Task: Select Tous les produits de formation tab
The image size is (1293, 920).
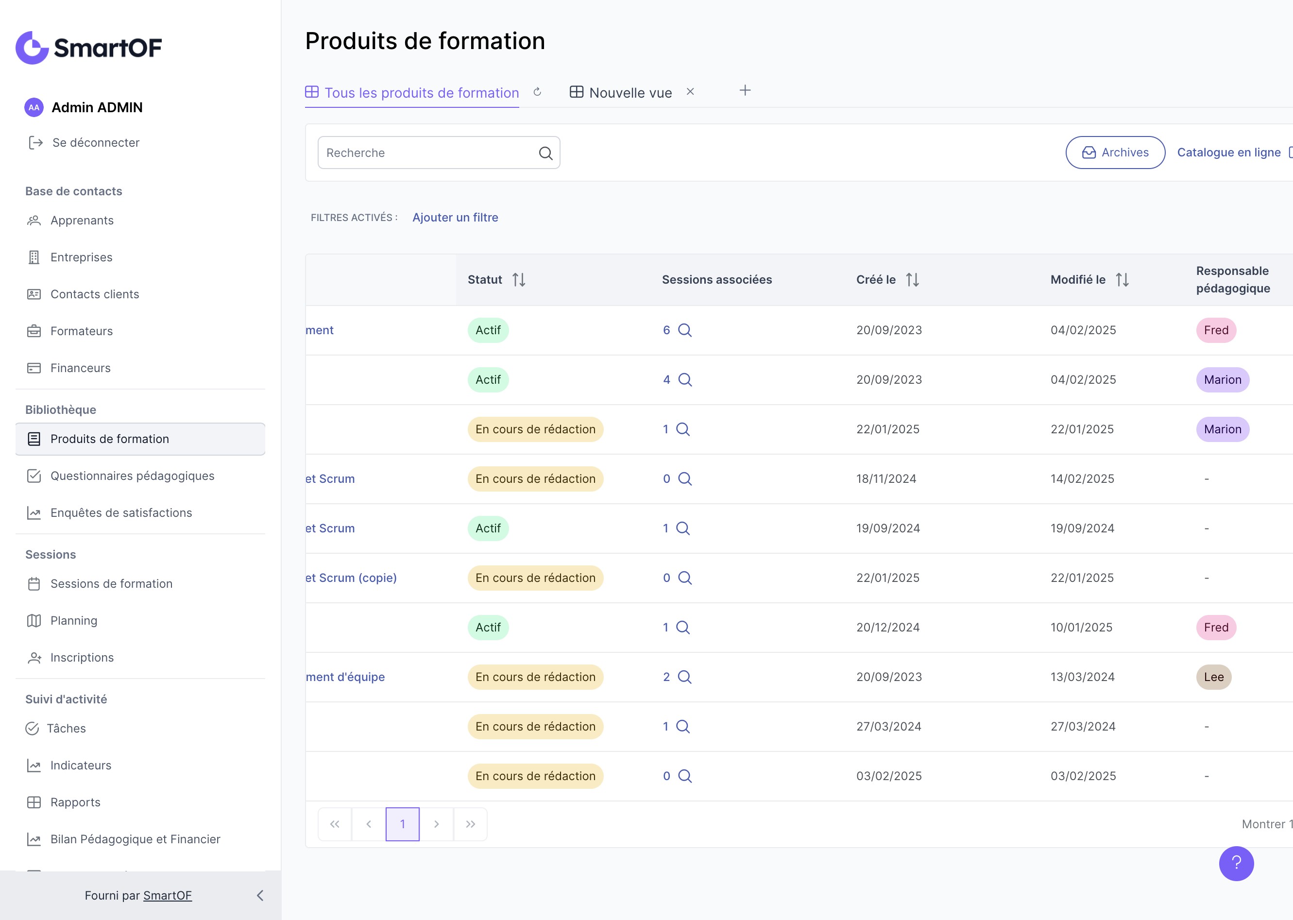Action: click(x=421, y=93)
